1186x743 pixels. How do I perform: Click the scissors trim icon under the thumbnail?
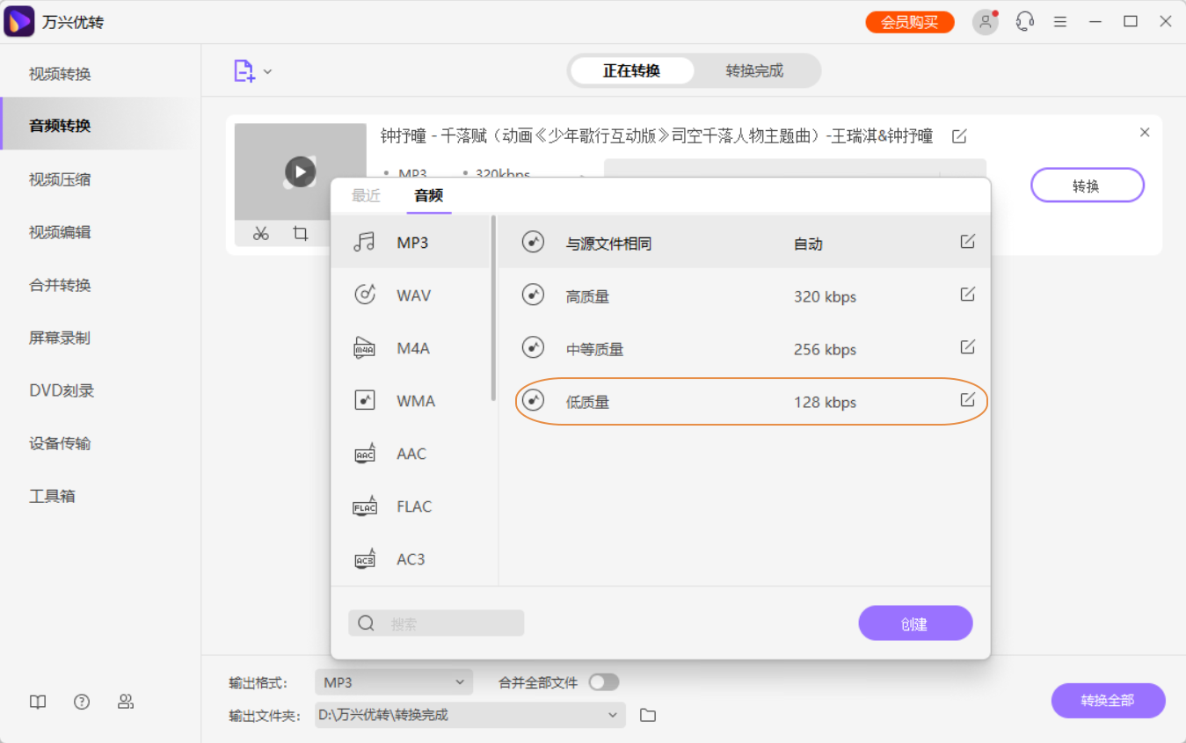pyautogui.click(x=260, y=234)
